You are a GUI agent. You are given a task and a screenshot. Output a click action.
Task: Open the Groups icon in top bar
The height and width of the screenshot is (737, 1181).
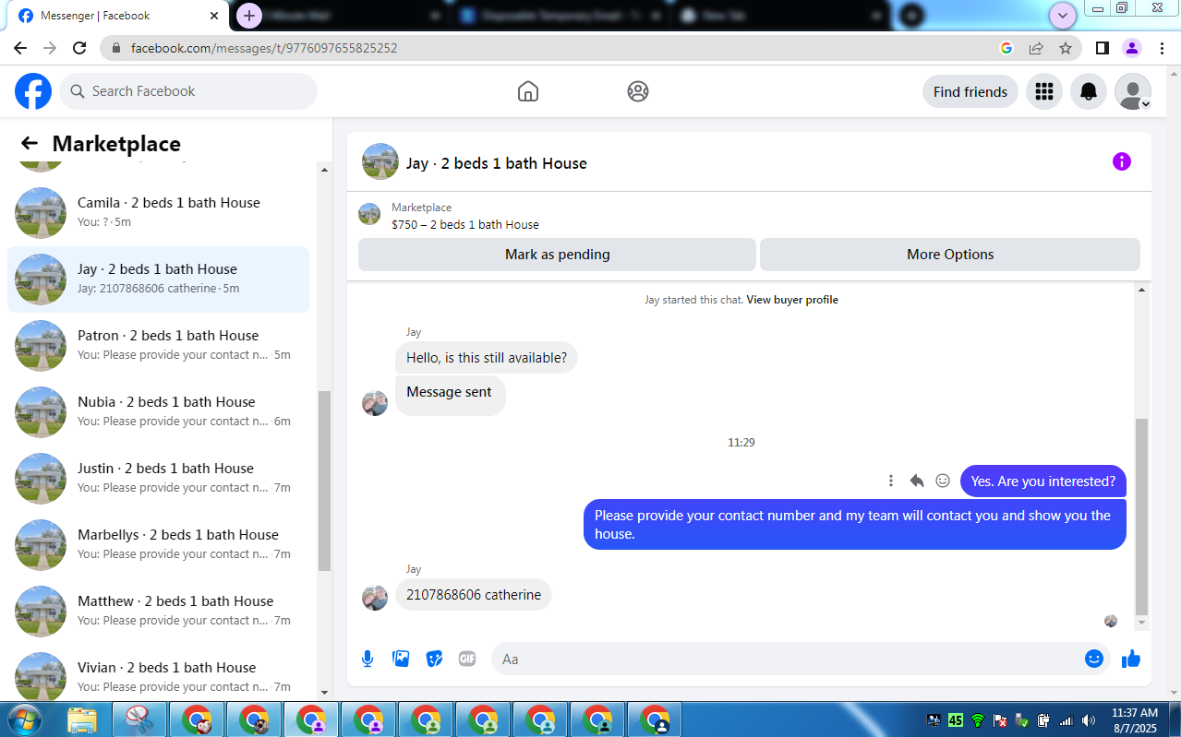[638, 91]
